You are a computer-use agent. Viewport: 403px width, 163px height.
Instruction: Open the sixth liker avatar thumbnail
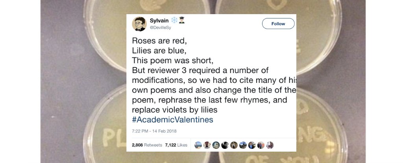(x=242, y=145)
